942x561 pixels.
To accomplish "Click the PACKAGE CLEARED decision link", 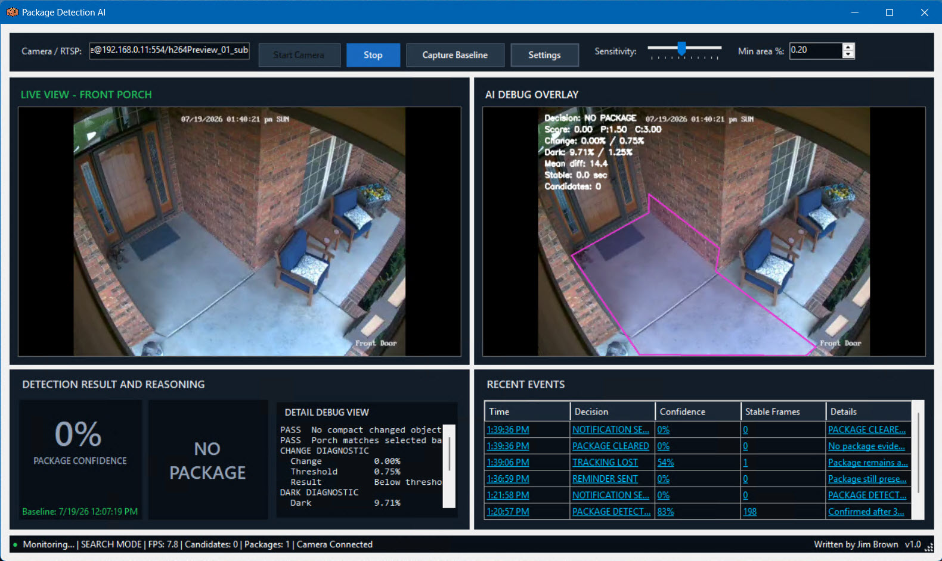I will [x=611, y=446].
